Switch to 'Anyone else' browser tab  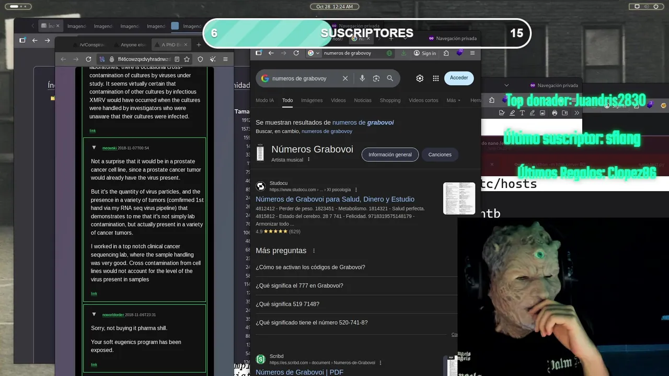coord(129,45)
